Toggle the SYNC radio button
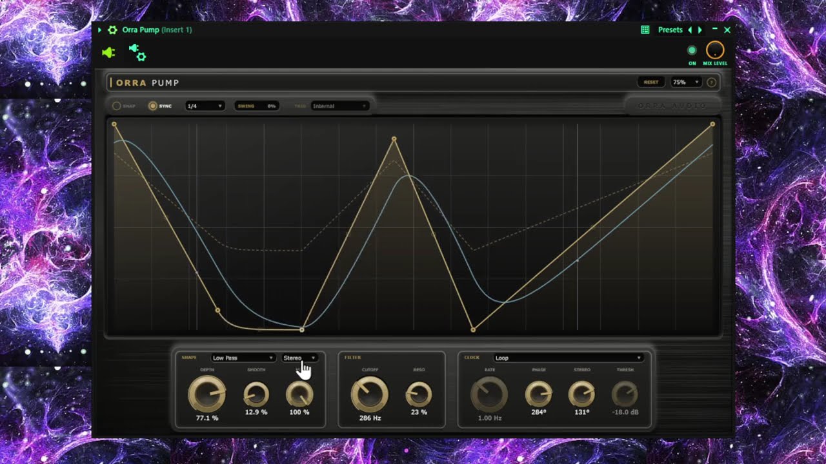Viewport: 826px width, 464px height. pyautogui.click(x=153, y=106)
